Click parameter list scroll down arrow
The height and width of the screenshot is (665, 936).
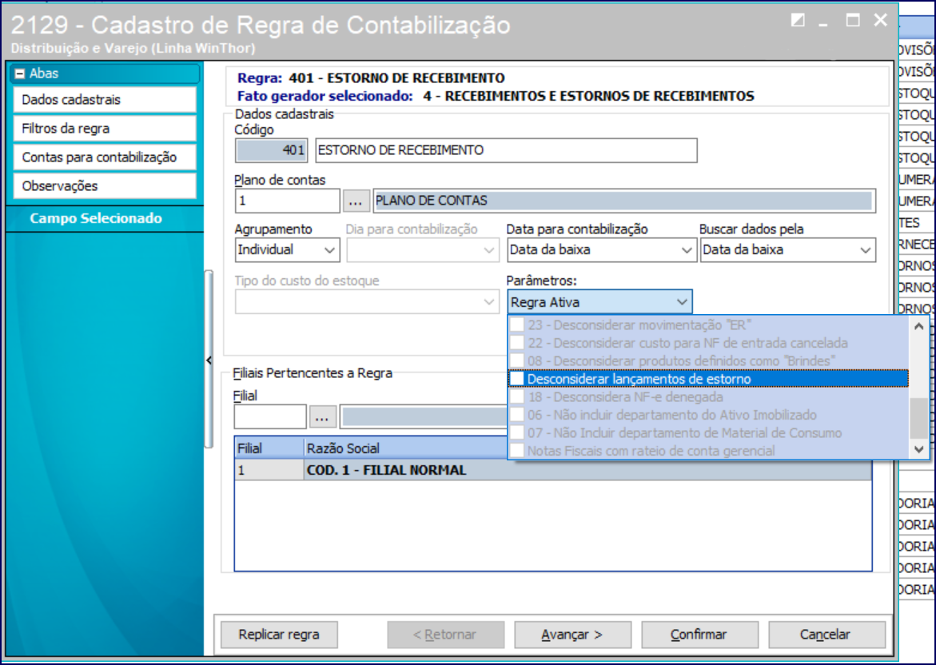click(x=918, y=449)
